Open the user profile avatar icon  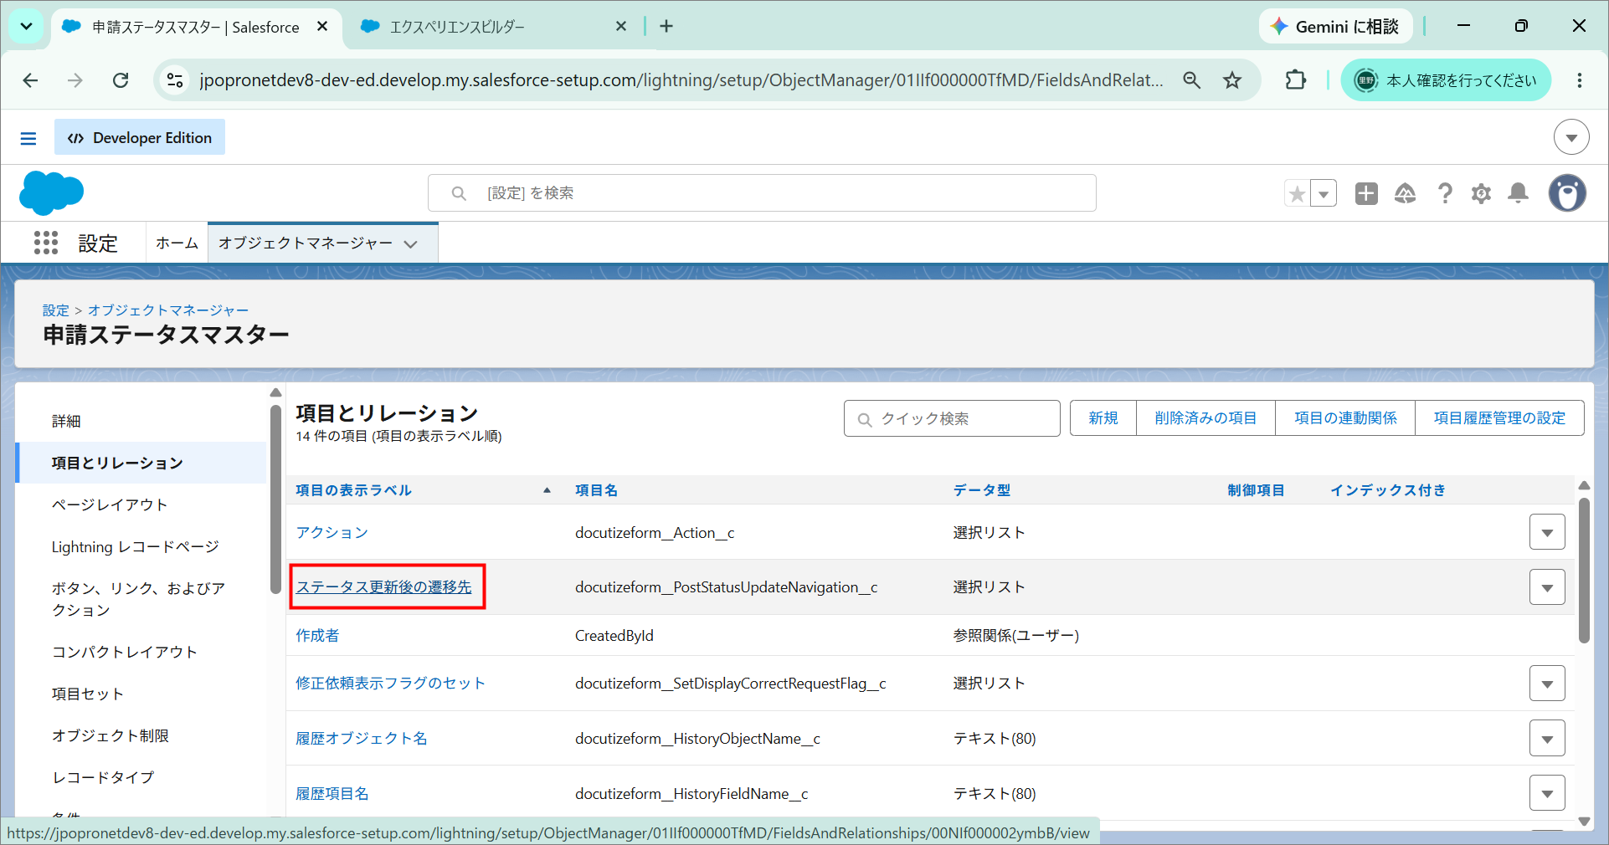(x=1567, y=193)
